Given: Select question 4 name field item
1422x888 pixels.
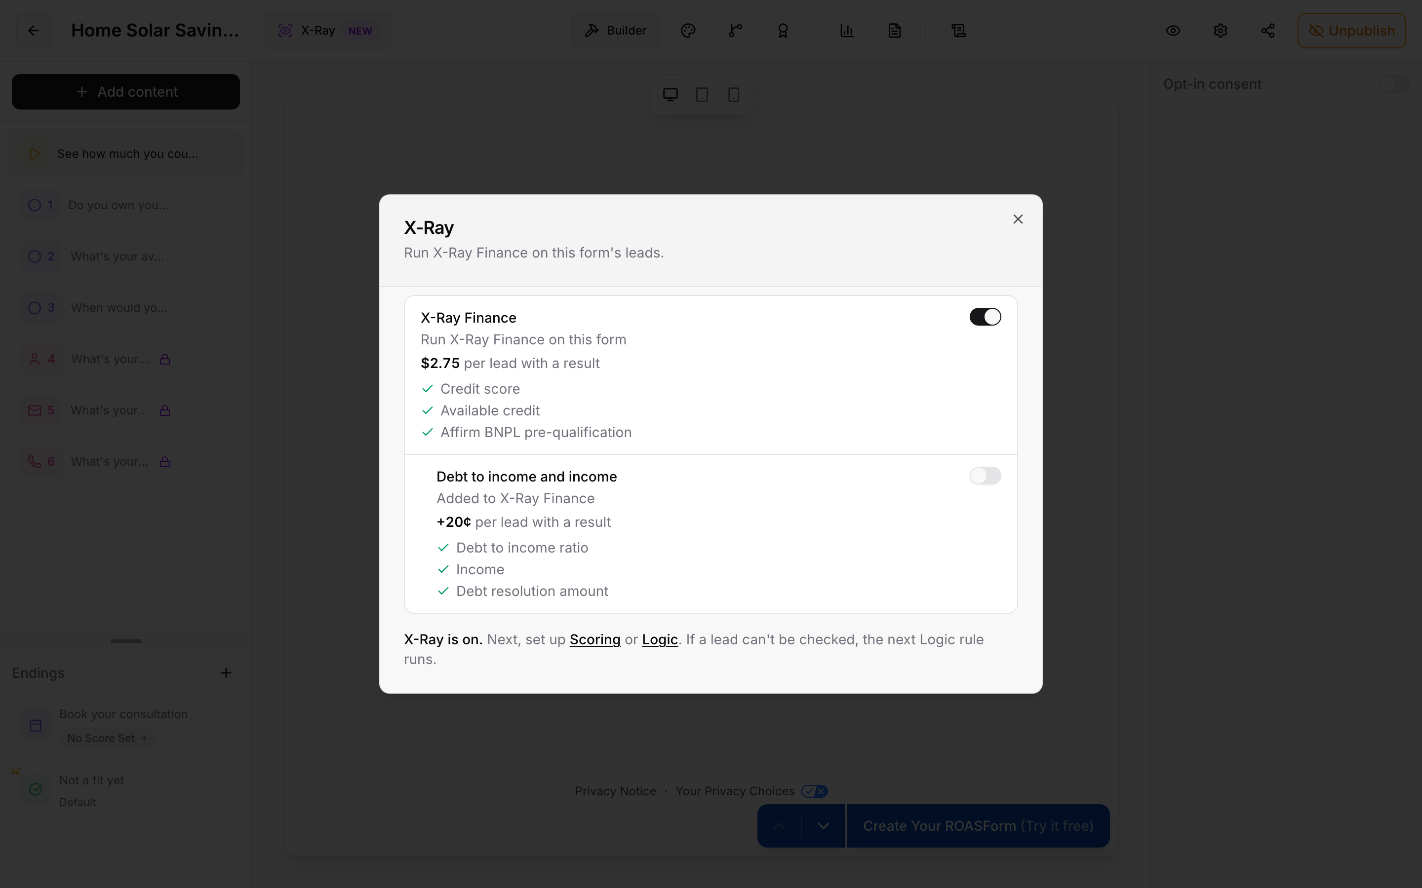Looking at the screenshot, I should (x=126, y=359).
